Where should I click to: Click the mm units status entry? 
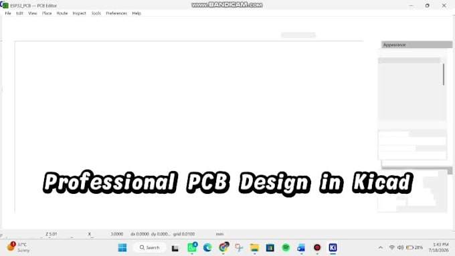tap(219, 234)
